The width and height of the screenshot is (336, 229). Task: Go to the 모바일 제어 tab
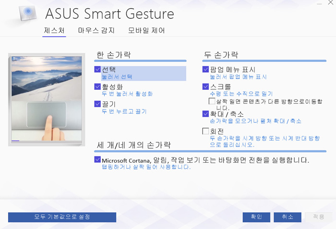coord(146,30)
